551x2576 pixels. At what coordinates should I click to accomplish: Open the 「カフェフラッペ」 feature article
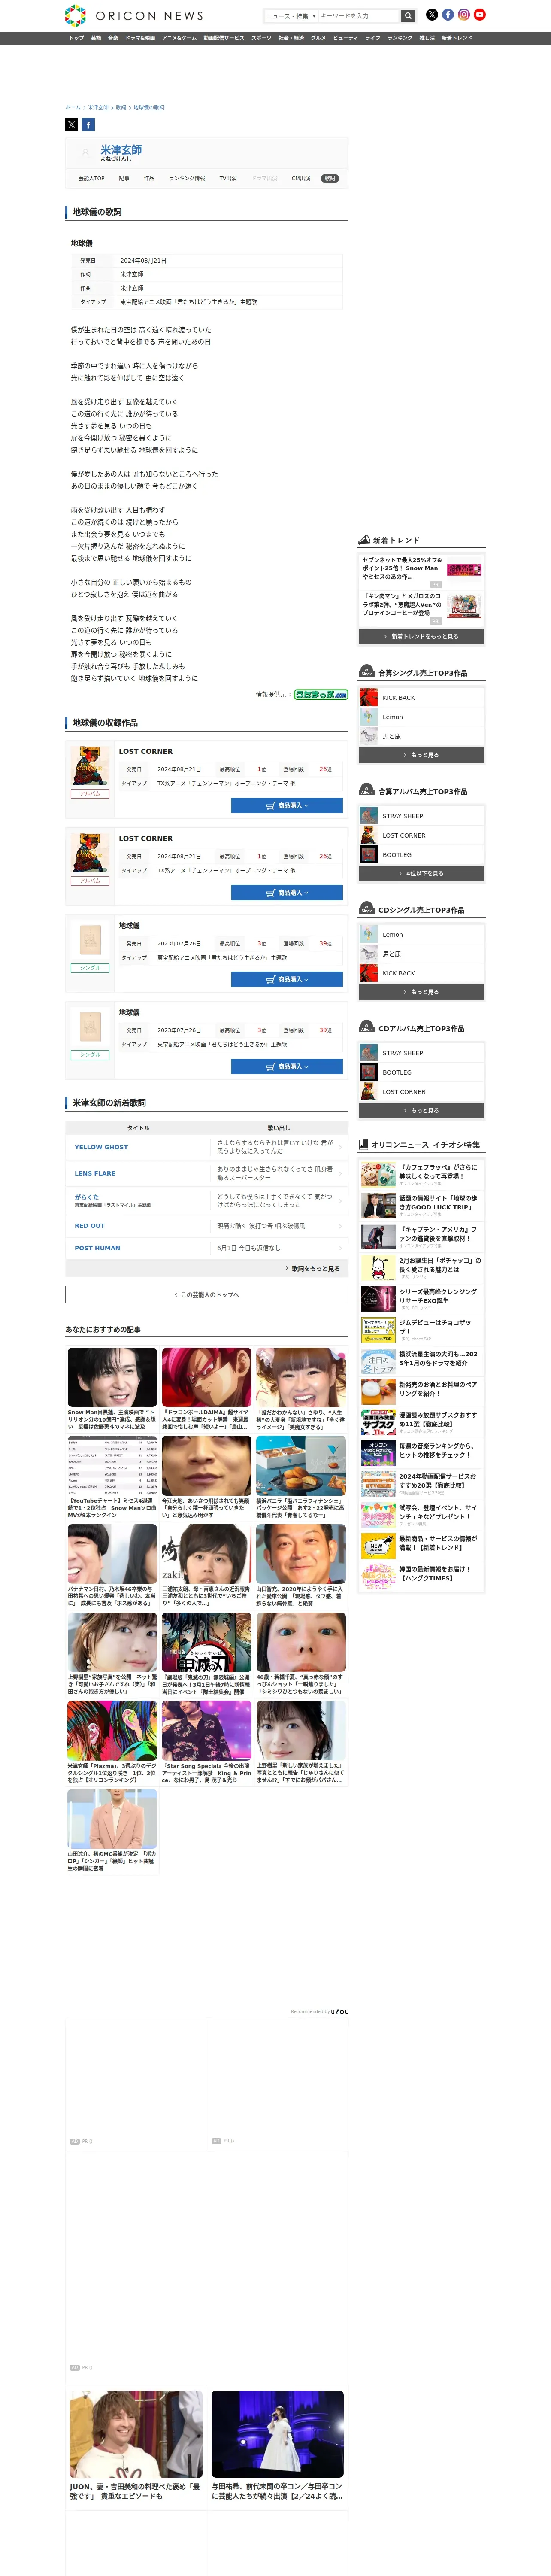click(x=421, y=1173)
